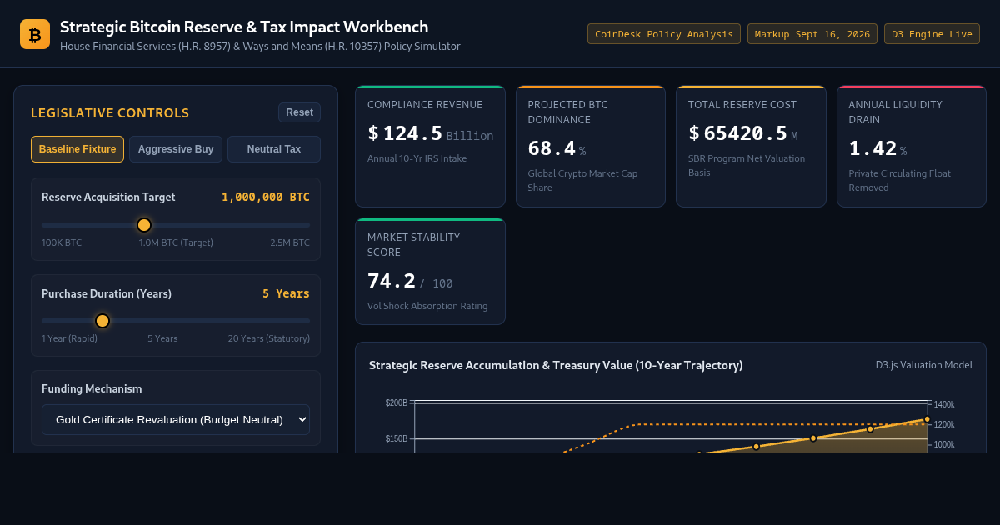The height and width of the screenshot is (525, 1000).
Task: Click the Markup Sept 16, 2026 badge
Action: (812, 34)
